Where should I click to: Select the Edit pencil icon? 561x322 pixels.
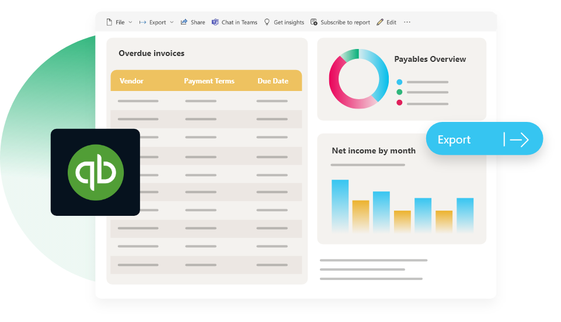[380, 22]
